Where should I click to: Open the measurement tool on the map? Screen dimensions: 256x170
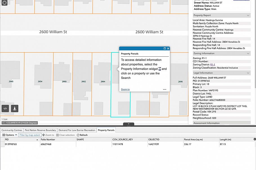click(x=5, y=108)
